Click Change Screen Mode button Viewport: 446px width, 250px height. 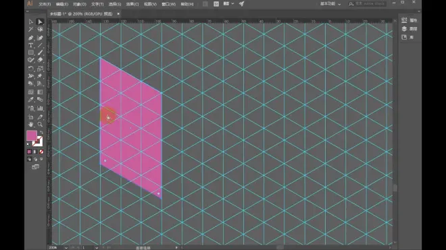[35, 167]
